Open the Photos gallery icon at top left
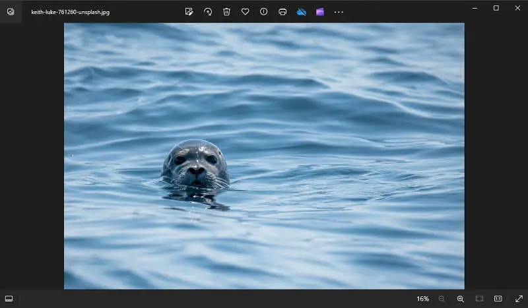 click(11, 12)
